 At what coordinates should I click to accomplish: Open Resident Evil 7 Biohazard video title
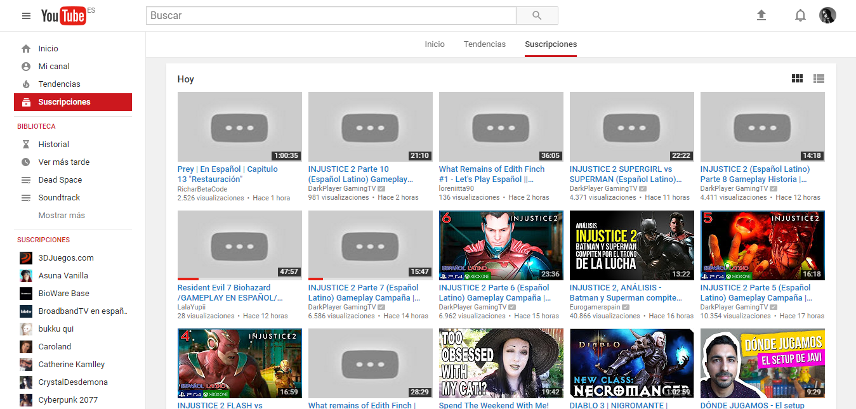click(x=230, y=293)
